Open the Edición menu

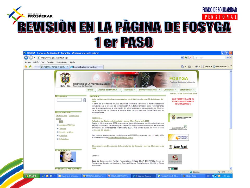pyautogui.click(x=36, y=62)
